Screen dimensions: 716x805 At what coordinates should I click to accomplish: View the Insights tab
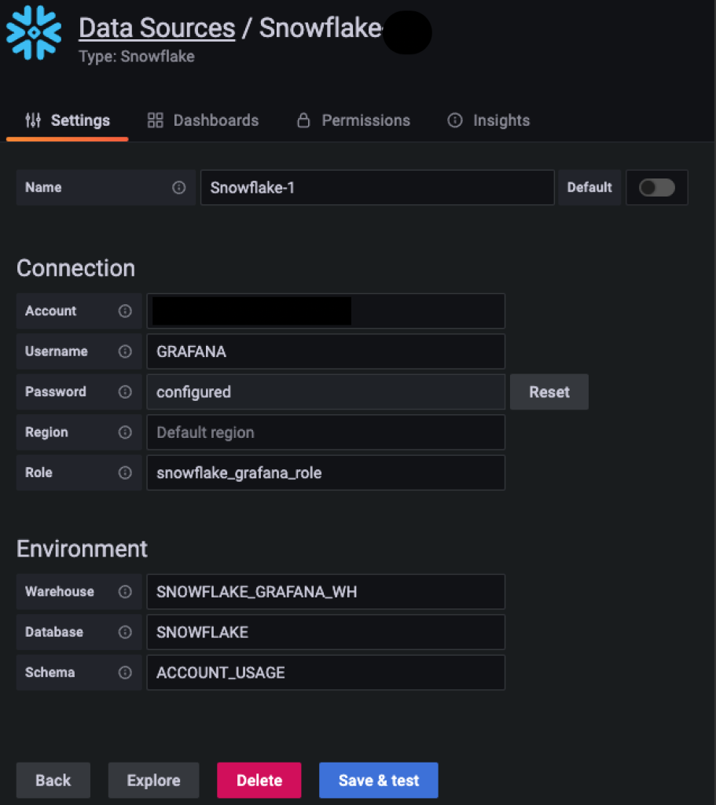[x=488, y=120]
